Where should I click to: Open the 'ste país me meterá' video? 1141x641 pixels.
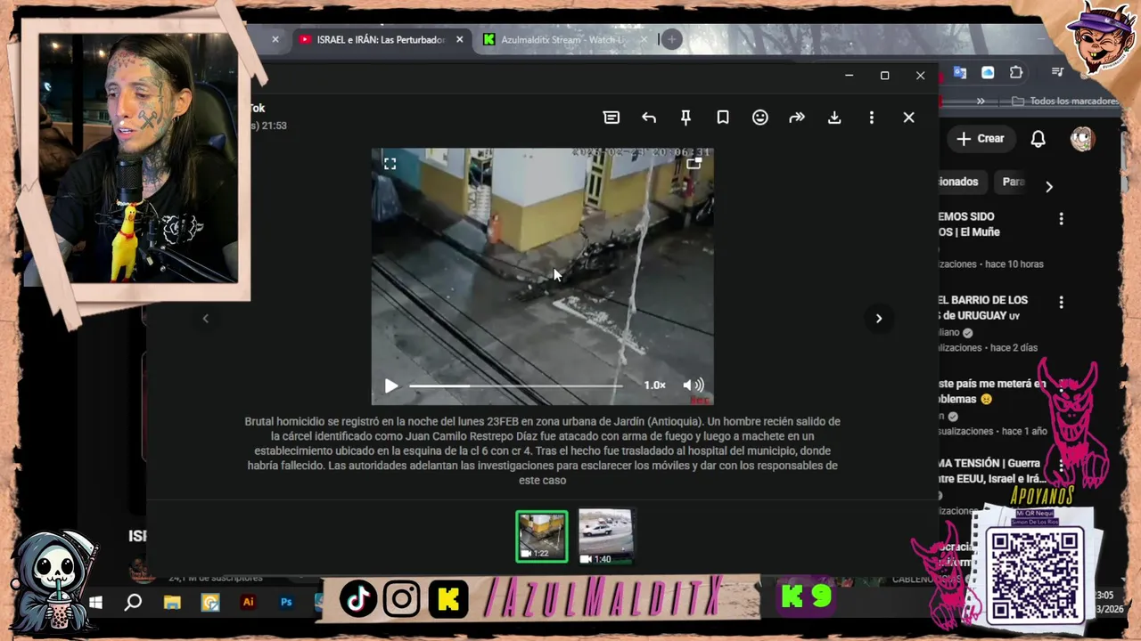tap(991, 392)
